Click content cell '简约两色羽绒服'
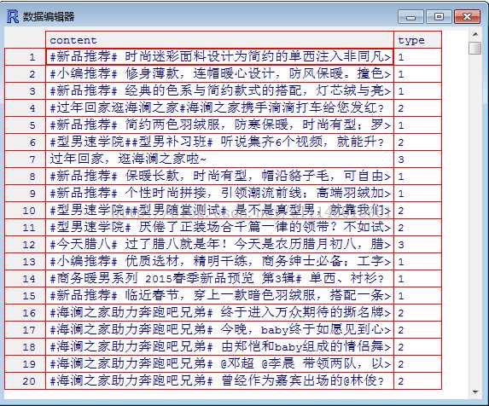The width and height of the screenshot is (489, 406). click(219, 125)
